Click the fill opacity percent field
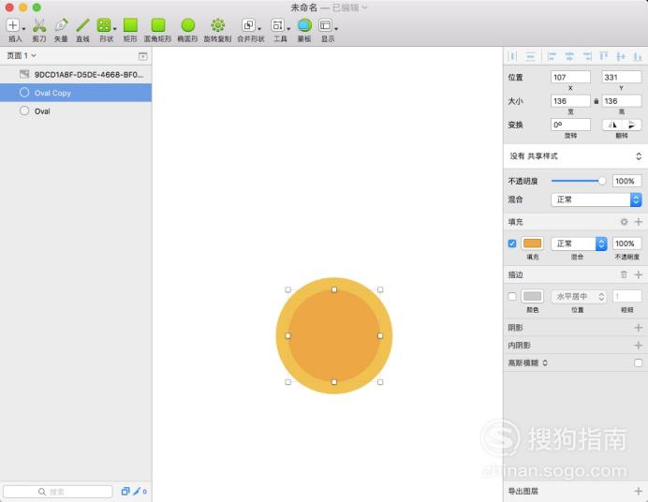Image resolution: width=648 pixels, height=502 pixels. point(626,244)
